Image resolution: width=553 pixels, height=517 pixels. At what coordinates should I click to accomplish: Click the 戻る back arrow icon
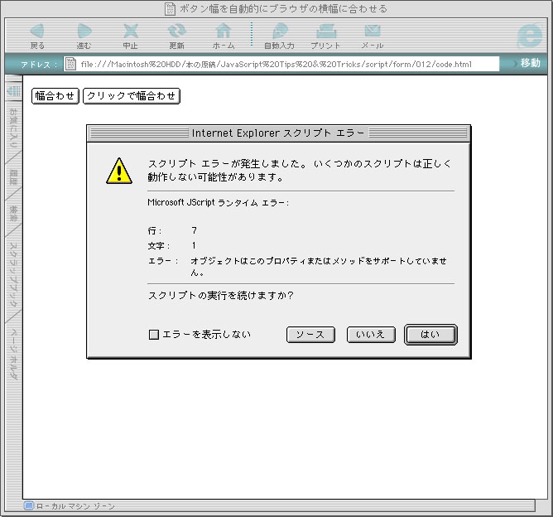pyautogui.click(x=37, y=31)
